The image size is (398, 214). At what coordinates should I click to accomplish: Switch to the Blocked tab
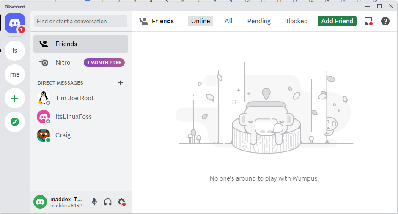(x=296, y=21)
